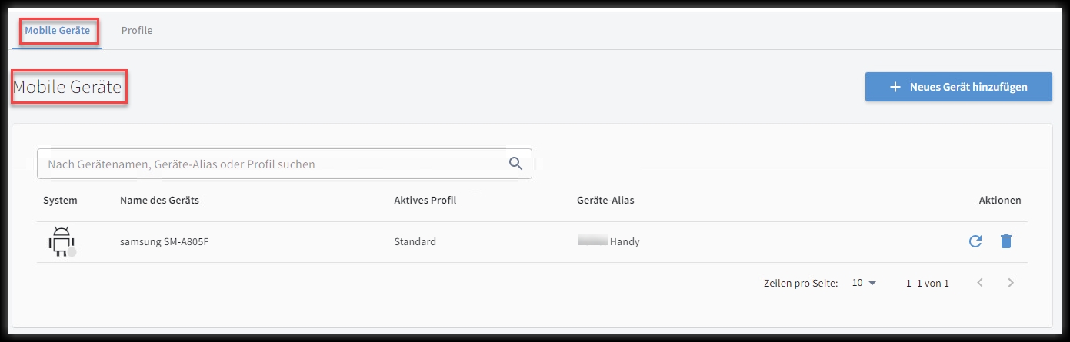Viewport: 1070px width, 342px height.
Task: Open rows per page dropdown
Action: pos(864,283)
